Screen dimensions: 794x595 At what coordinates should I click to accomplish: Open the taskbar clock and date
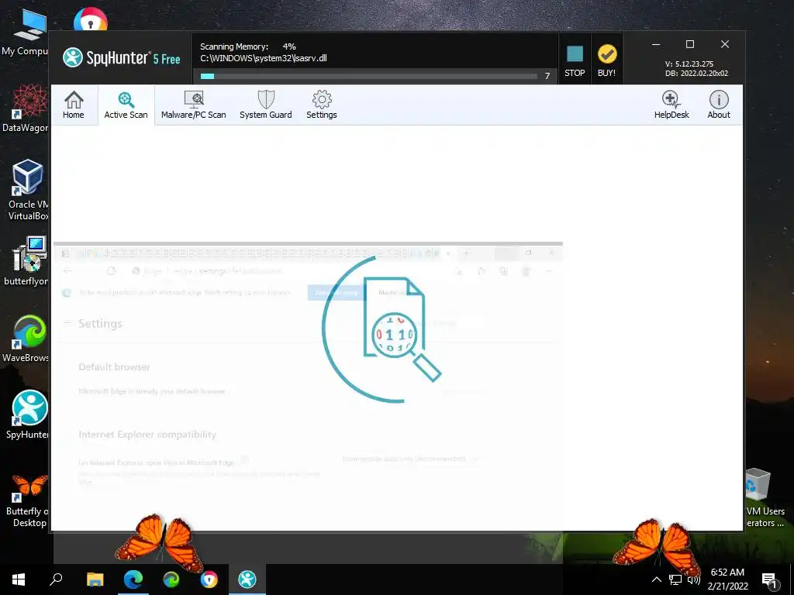tap(727, 580)
